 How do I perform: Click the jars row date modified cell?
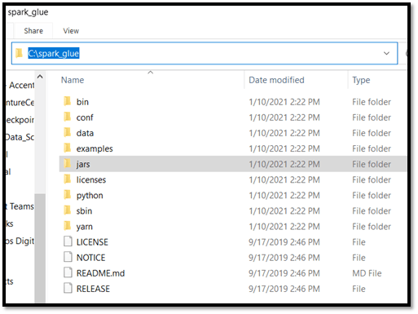(x=284, y=164)
